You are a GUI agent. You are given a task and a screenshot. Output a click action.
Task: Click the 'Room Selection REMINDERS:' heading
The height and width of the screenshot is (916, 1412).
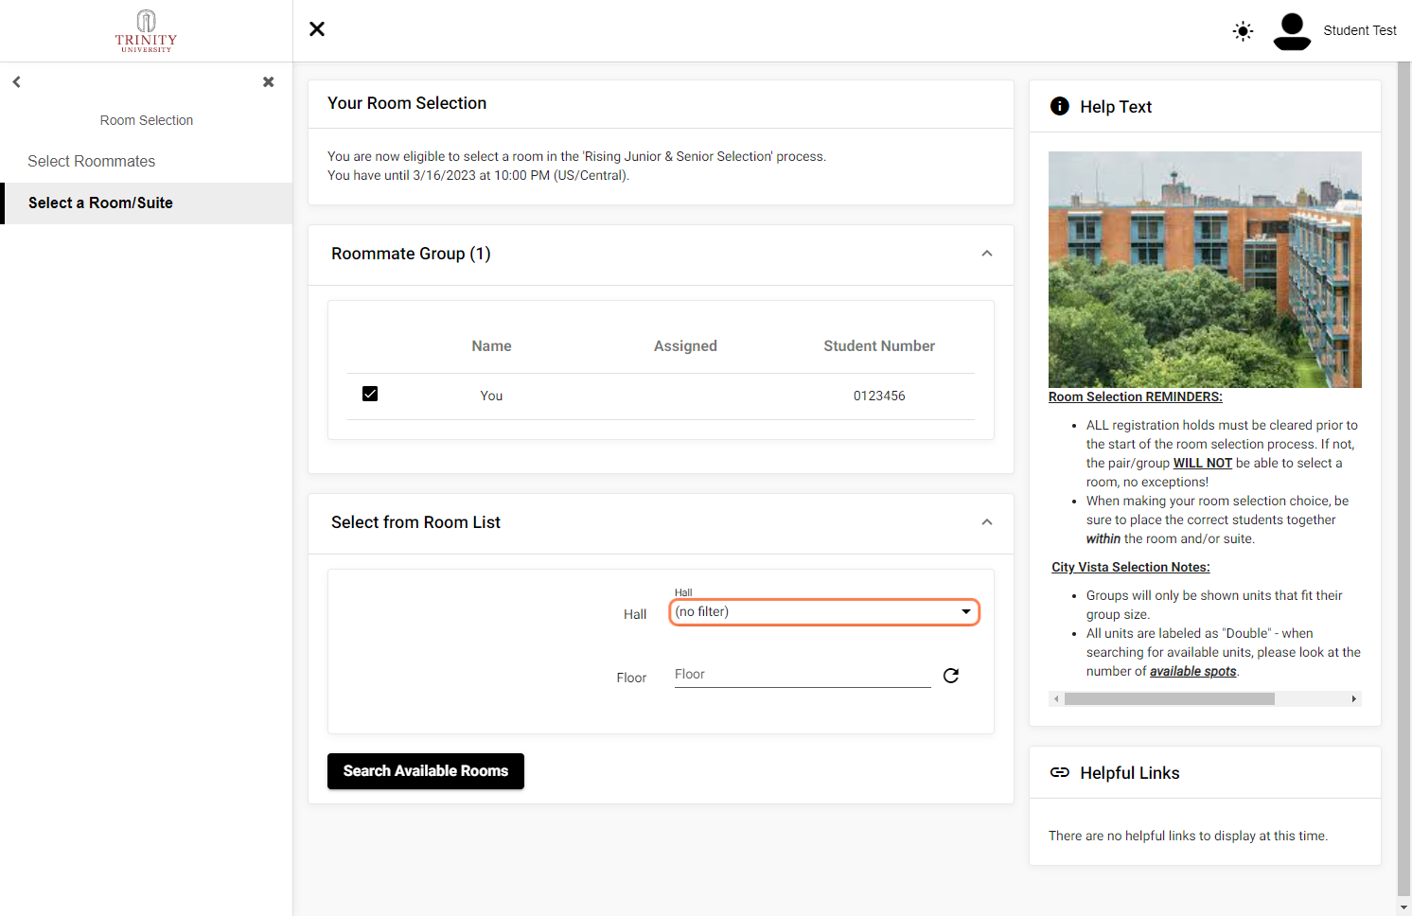coord(1136,397)
